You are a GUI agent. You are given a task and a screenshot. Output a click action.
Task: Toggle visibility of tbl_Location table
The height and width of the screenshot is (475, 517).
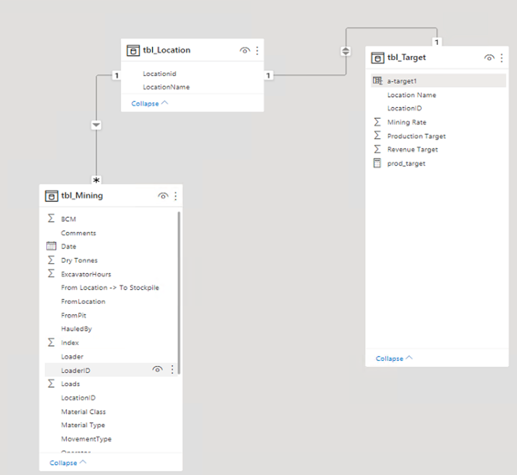tap(245, 50)
